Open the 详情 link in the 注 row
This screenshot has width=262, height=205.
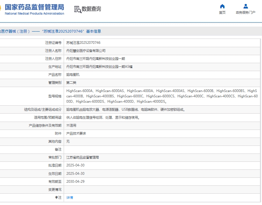click(x=70, y=198)
